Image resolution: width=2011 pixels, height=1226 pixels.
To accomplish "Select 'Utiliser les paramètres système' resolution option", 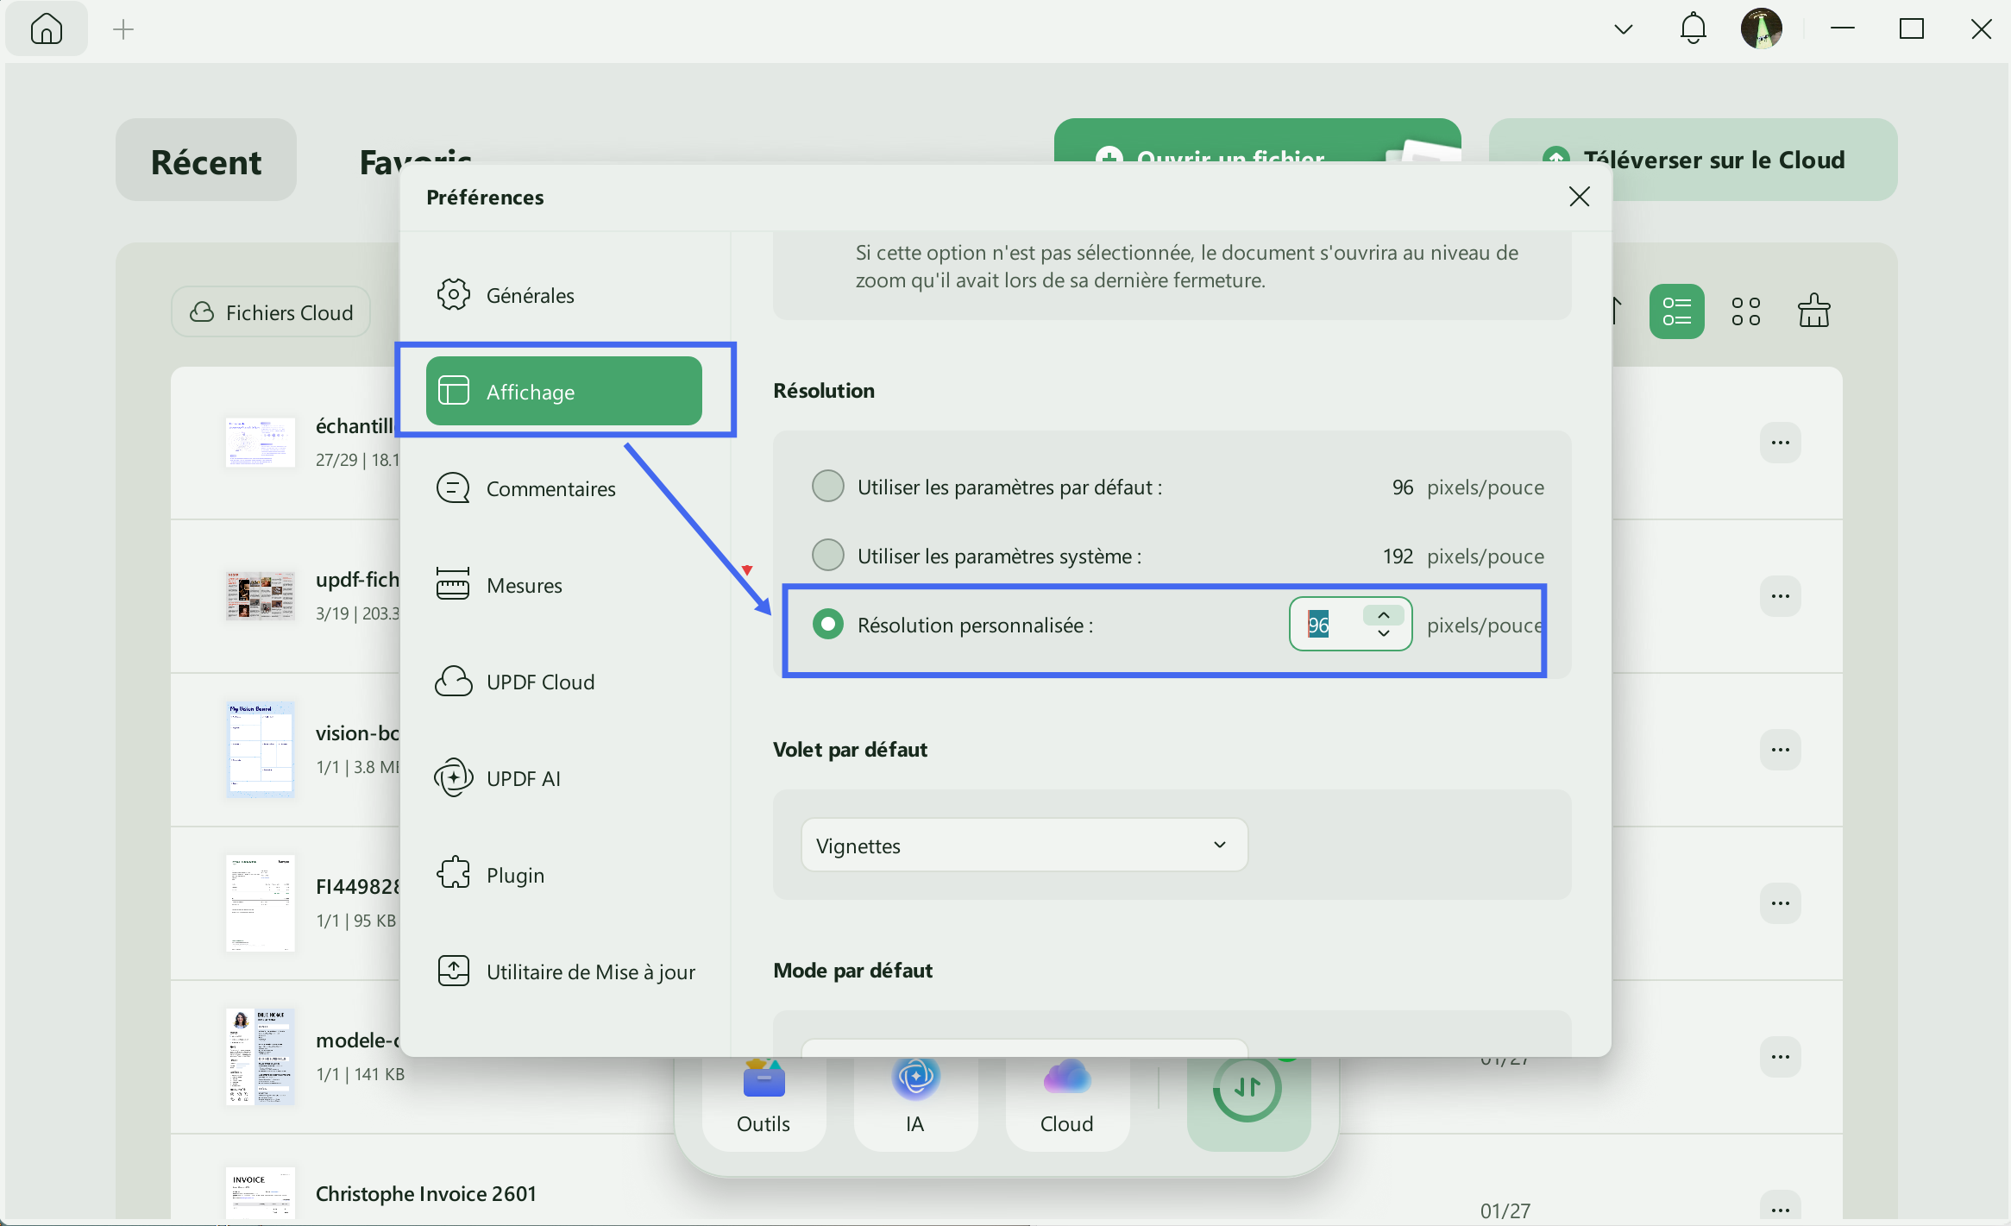I will click(827, 555).
